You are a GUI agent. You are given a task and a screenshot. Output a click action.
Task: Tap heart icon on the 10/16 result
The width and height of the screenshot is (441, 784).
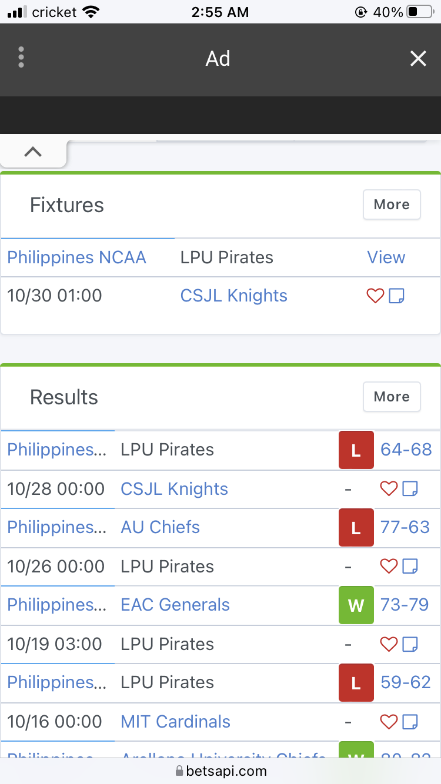tap(389, 722)
